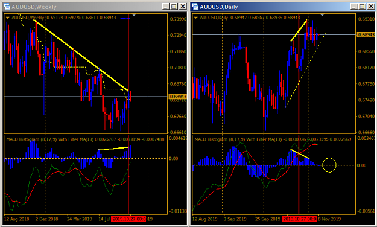Click 0.67040 on Daily price scale
This screenshot has width=377, height=227.
(366, 117)
